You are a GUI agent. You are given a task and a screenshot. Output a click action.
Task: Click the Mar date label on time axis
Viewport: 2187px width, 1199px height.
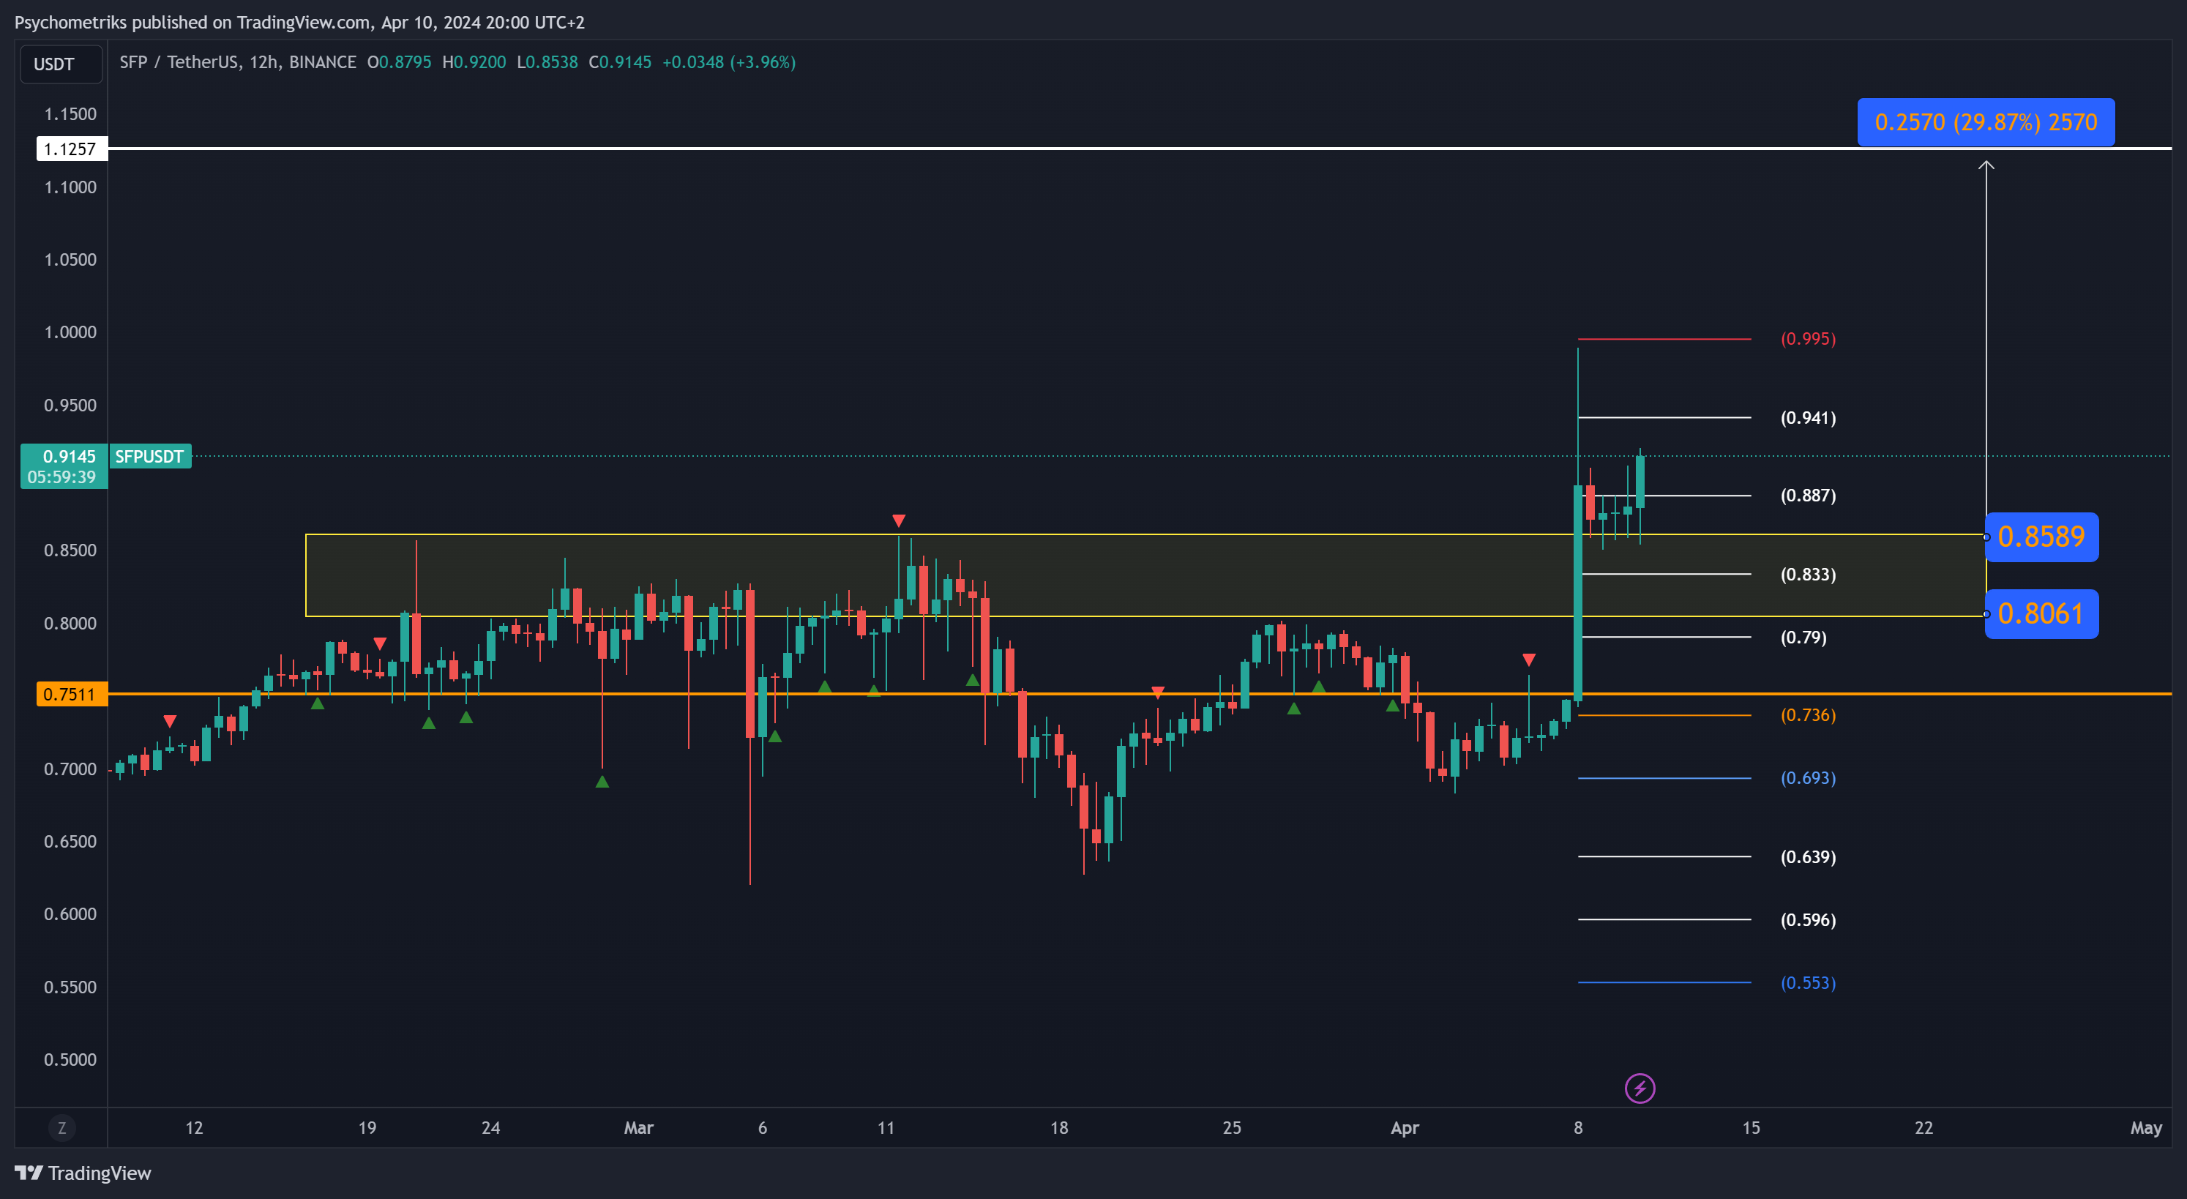point(638,1128)
